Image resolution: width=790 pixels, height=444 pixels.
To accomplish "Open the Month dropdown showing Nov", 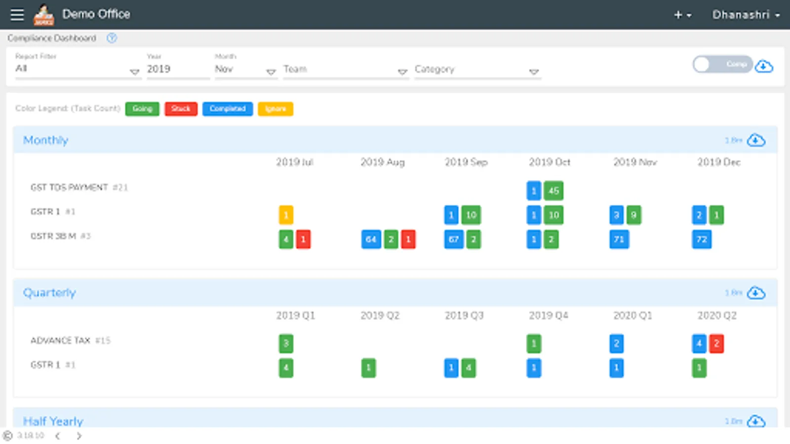I will click(x=245, y=70).
